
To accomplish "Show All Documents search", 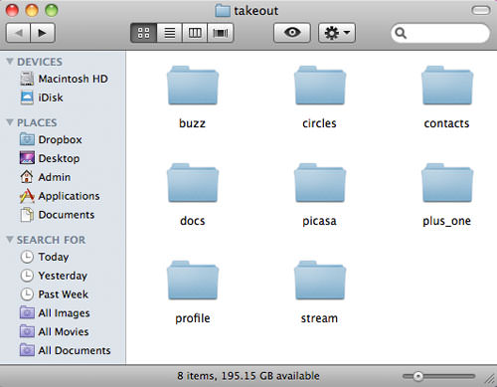I will (65, 350).
